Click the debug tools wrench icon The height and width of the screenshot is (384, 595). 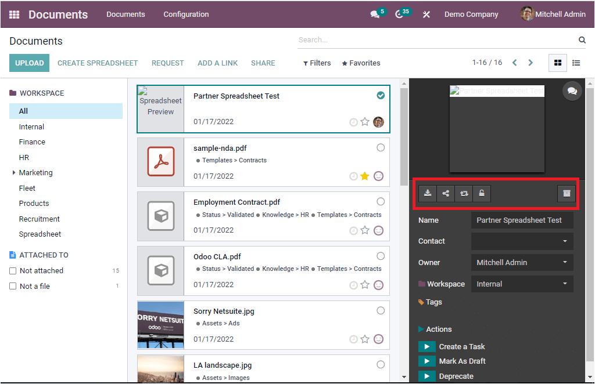426,15
